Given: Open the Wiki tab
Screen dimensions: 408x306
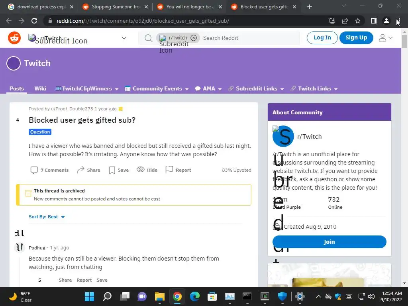Looking at the screenshot, I should coord(40,88).
